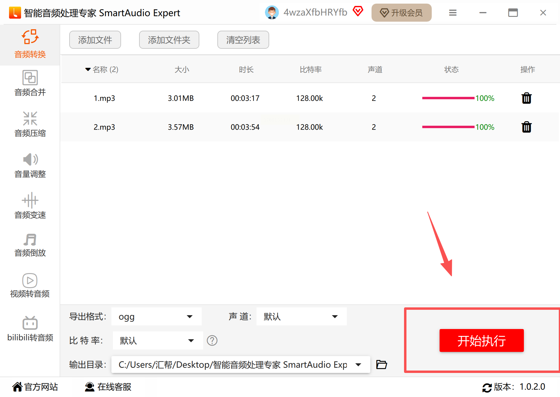Click the 3.57MB size cell
Screen dimensions: 560x397
tap(181, 127)
